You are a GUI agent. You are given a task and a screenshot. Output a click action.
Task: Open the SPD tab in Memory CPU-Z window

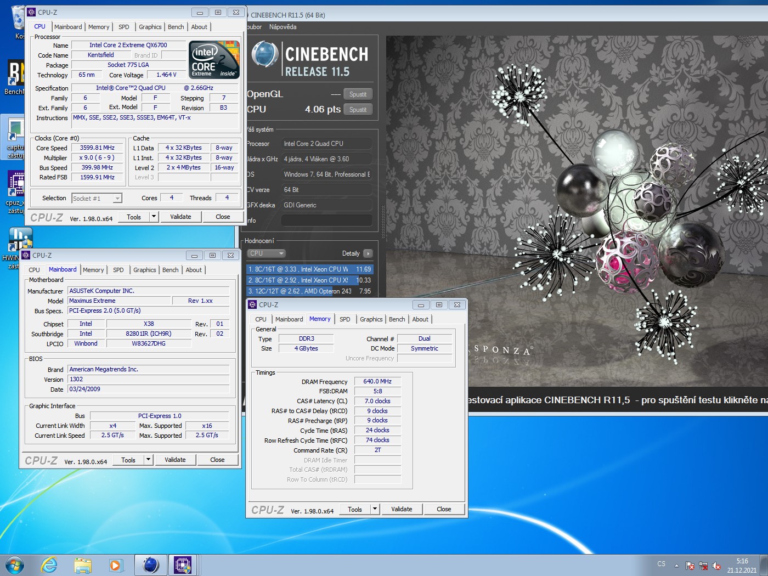[x=345, y=319]
